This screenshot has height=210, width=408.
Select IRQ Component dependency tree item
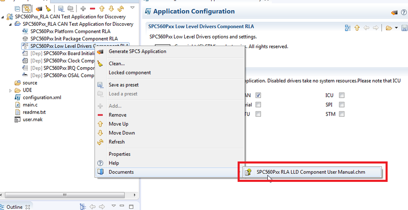(x=62, y=68)
